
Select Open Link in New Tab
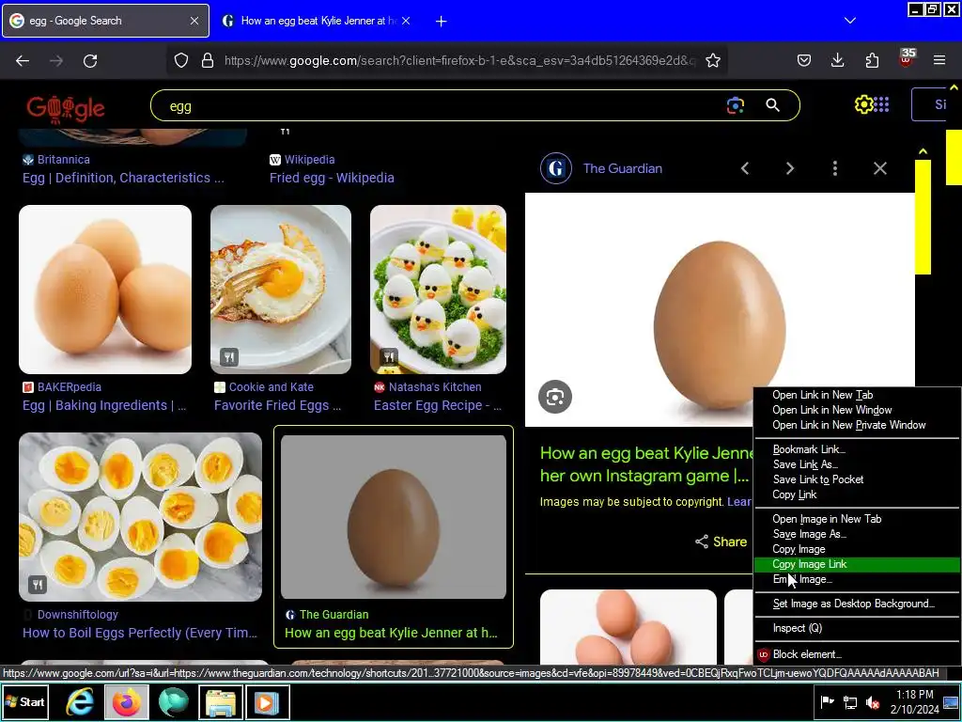822,395
